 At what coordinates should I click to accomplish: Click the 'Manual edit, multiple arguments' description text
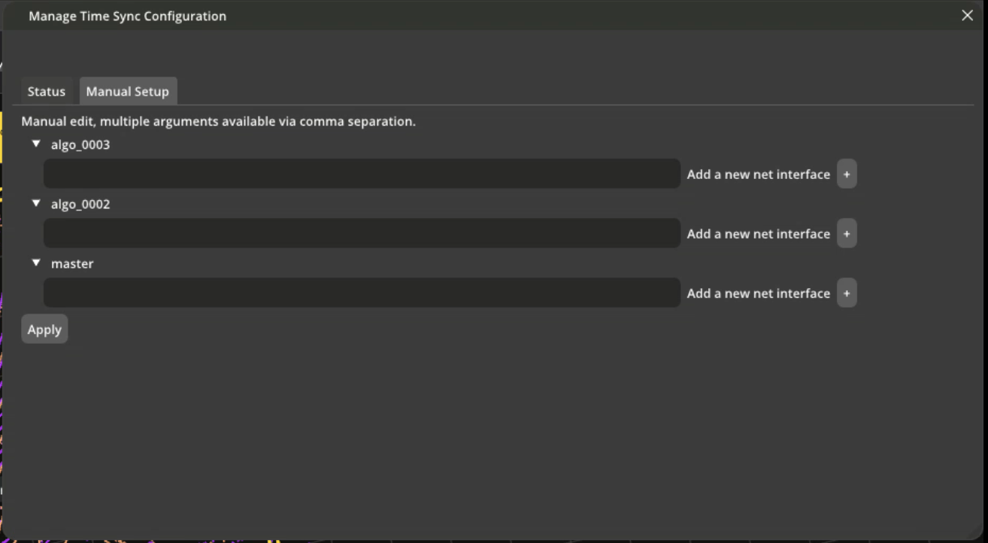coord(218,121)
